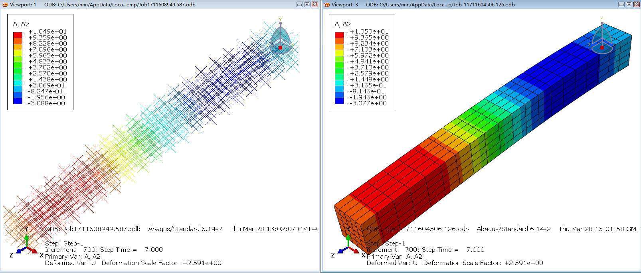
Task: Click legend value +5.972e+00
Action: tap(369, 55)
